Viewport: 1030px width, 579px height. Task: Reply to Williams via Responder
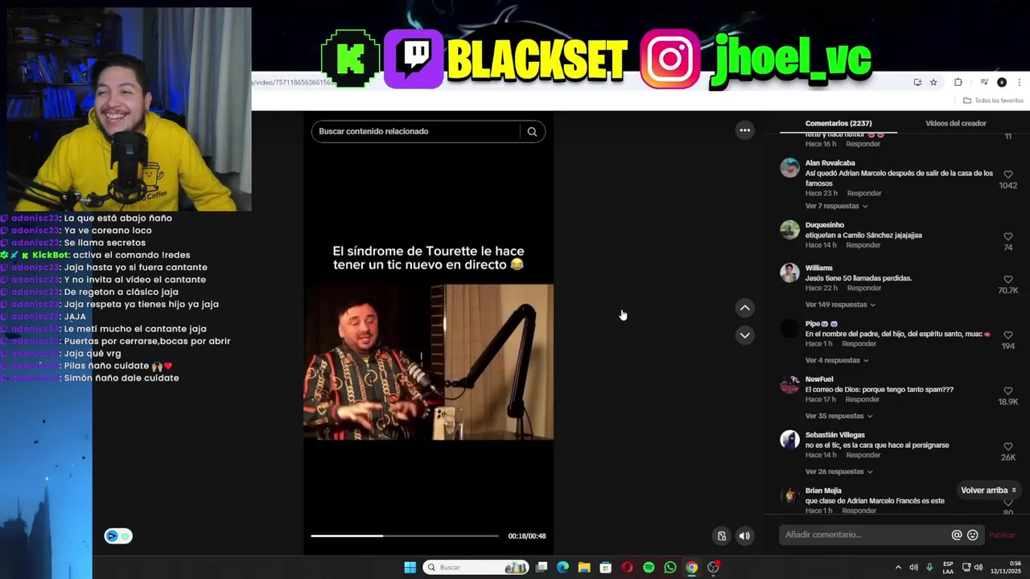click(x=864, y=288)
